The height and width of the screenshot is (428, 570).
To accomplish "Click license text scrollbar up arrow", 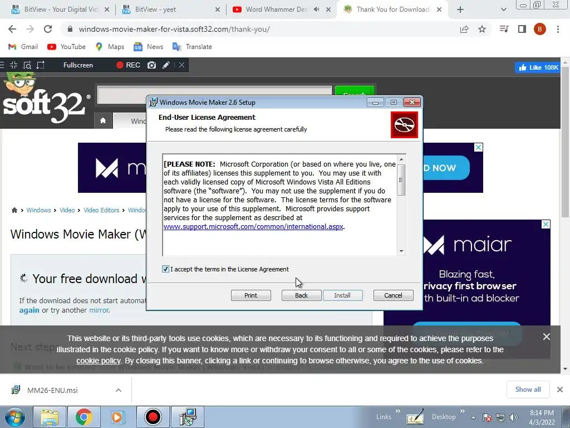I will point(401,159).
